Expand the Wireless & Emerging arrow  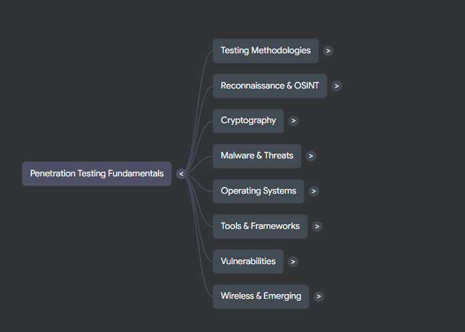pyautogui.click(x=318, y=297)
